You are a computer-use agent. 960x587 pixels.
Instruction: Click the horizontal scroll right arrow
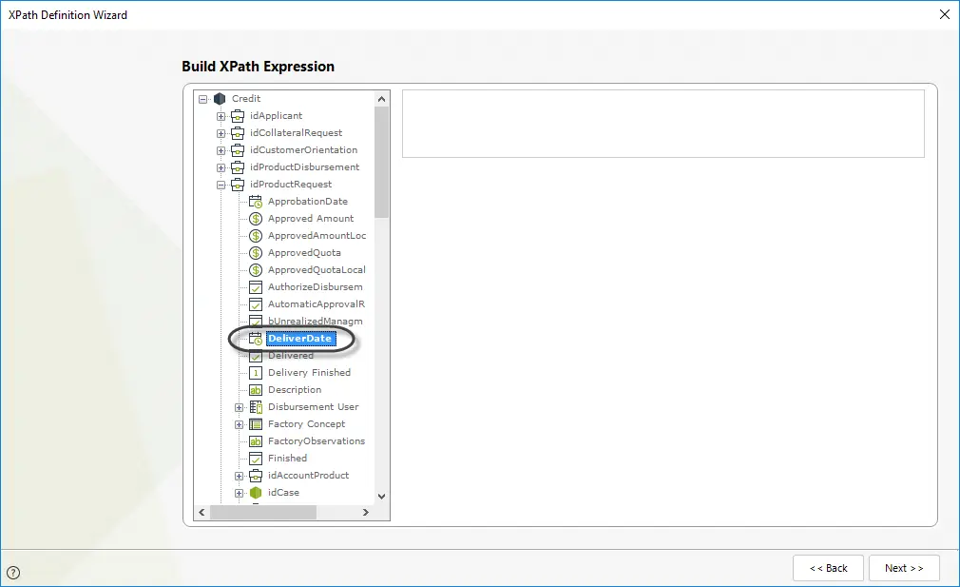[x=366, y=512]
